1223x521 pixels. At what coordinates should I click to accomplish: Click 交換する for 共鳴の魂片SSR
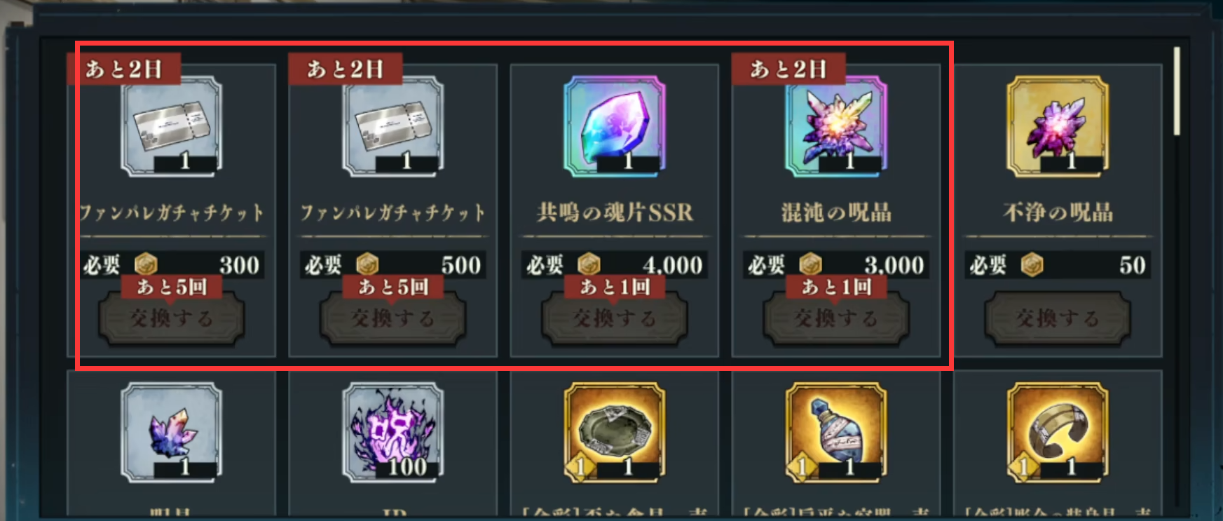(x=615, y=319)
